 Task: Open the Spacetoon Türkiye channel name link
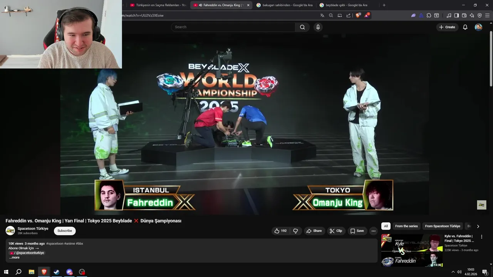(x=33, y=229)
